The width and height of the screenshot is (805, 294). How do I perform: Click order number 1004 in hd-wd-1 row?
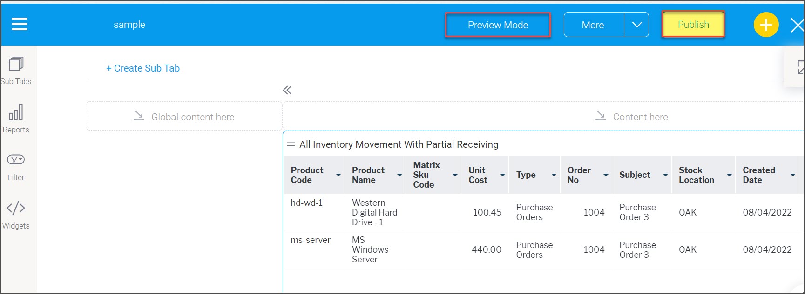(594, 212)
